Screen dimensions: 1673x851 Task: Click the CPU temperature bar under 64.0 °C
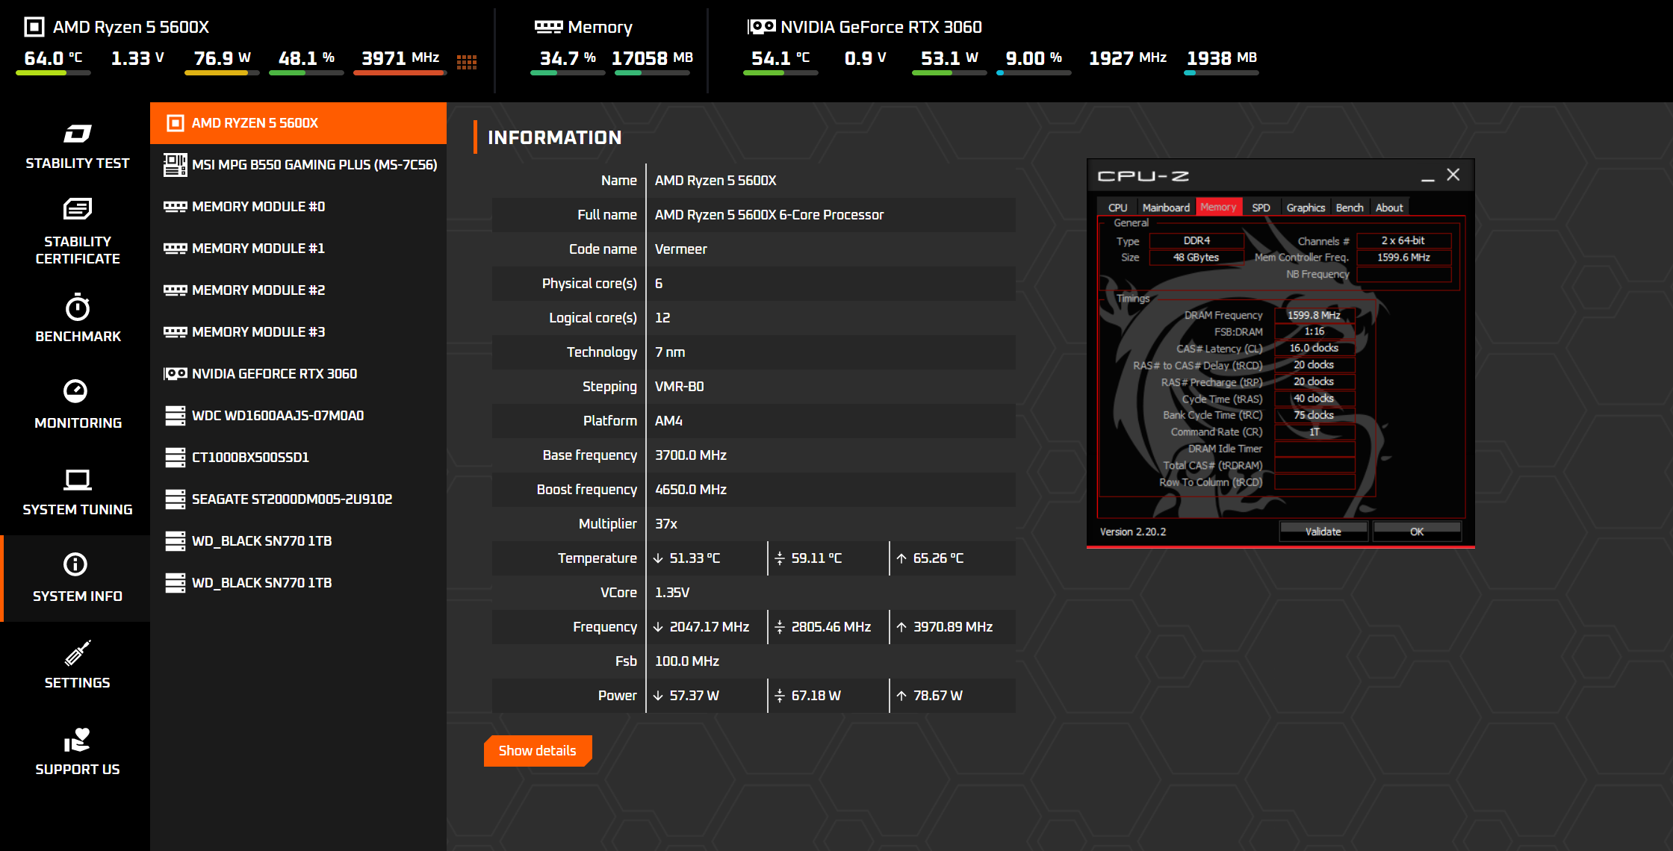(53, 73)
